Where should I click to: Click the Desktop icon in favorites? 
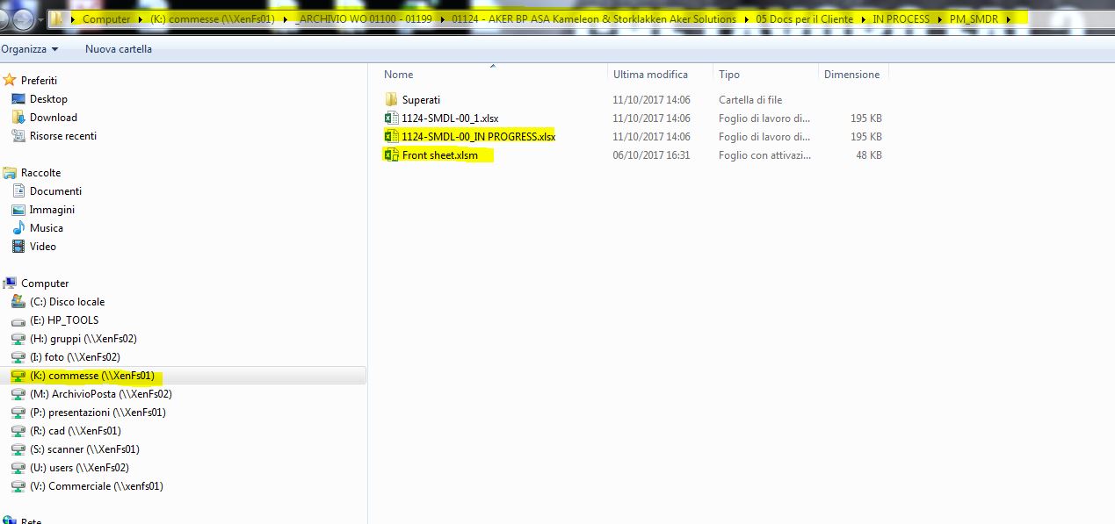click(x=18, y=99)
